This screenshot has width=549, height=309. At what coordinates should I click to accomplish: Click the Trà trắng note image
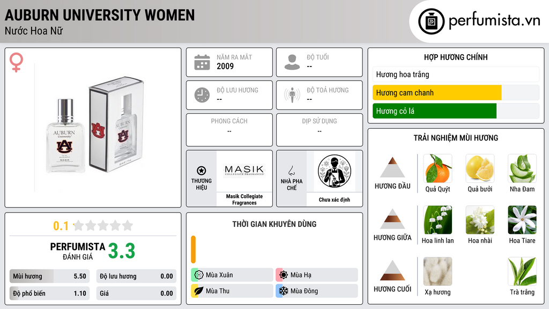pos(522,271)
